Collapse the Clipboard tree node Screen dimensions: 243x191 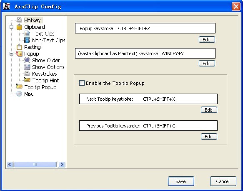[x=11, y=27]
